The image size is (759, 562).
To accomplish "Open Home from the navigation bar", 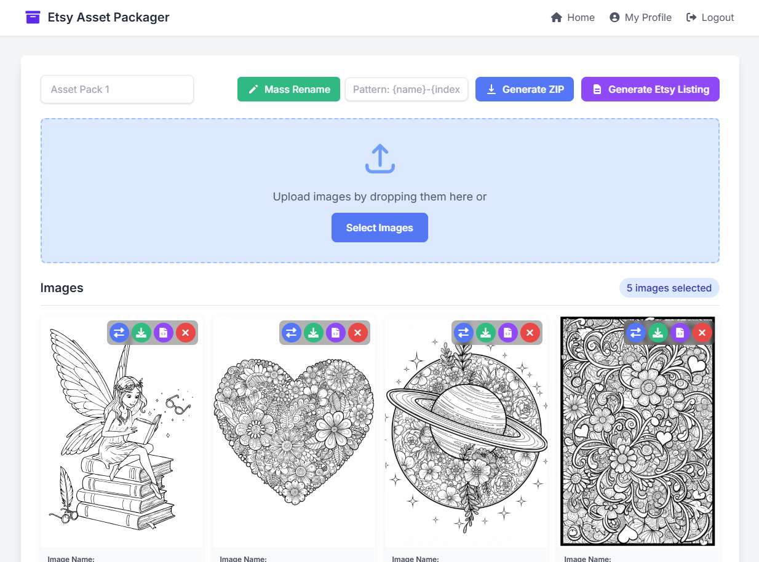I will click(x=573, y=17).
